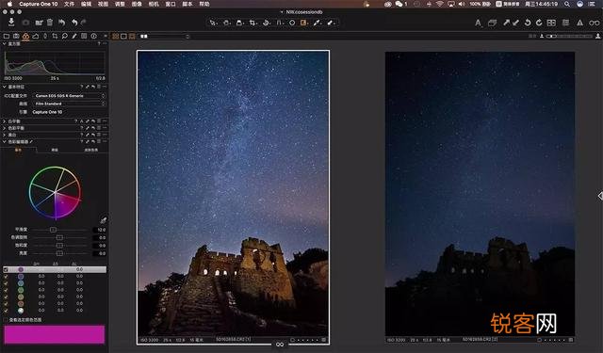Open the Lens correction tool tab

pos(45,36)
